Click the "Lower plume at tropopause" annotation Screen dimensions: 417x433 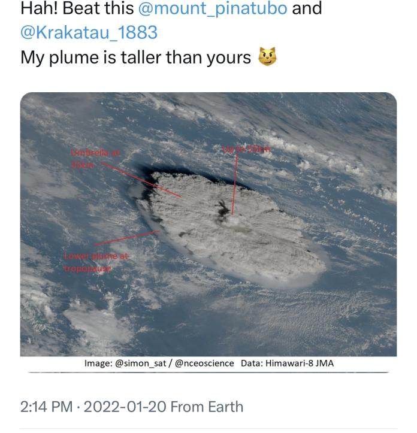tap(95, 262)
